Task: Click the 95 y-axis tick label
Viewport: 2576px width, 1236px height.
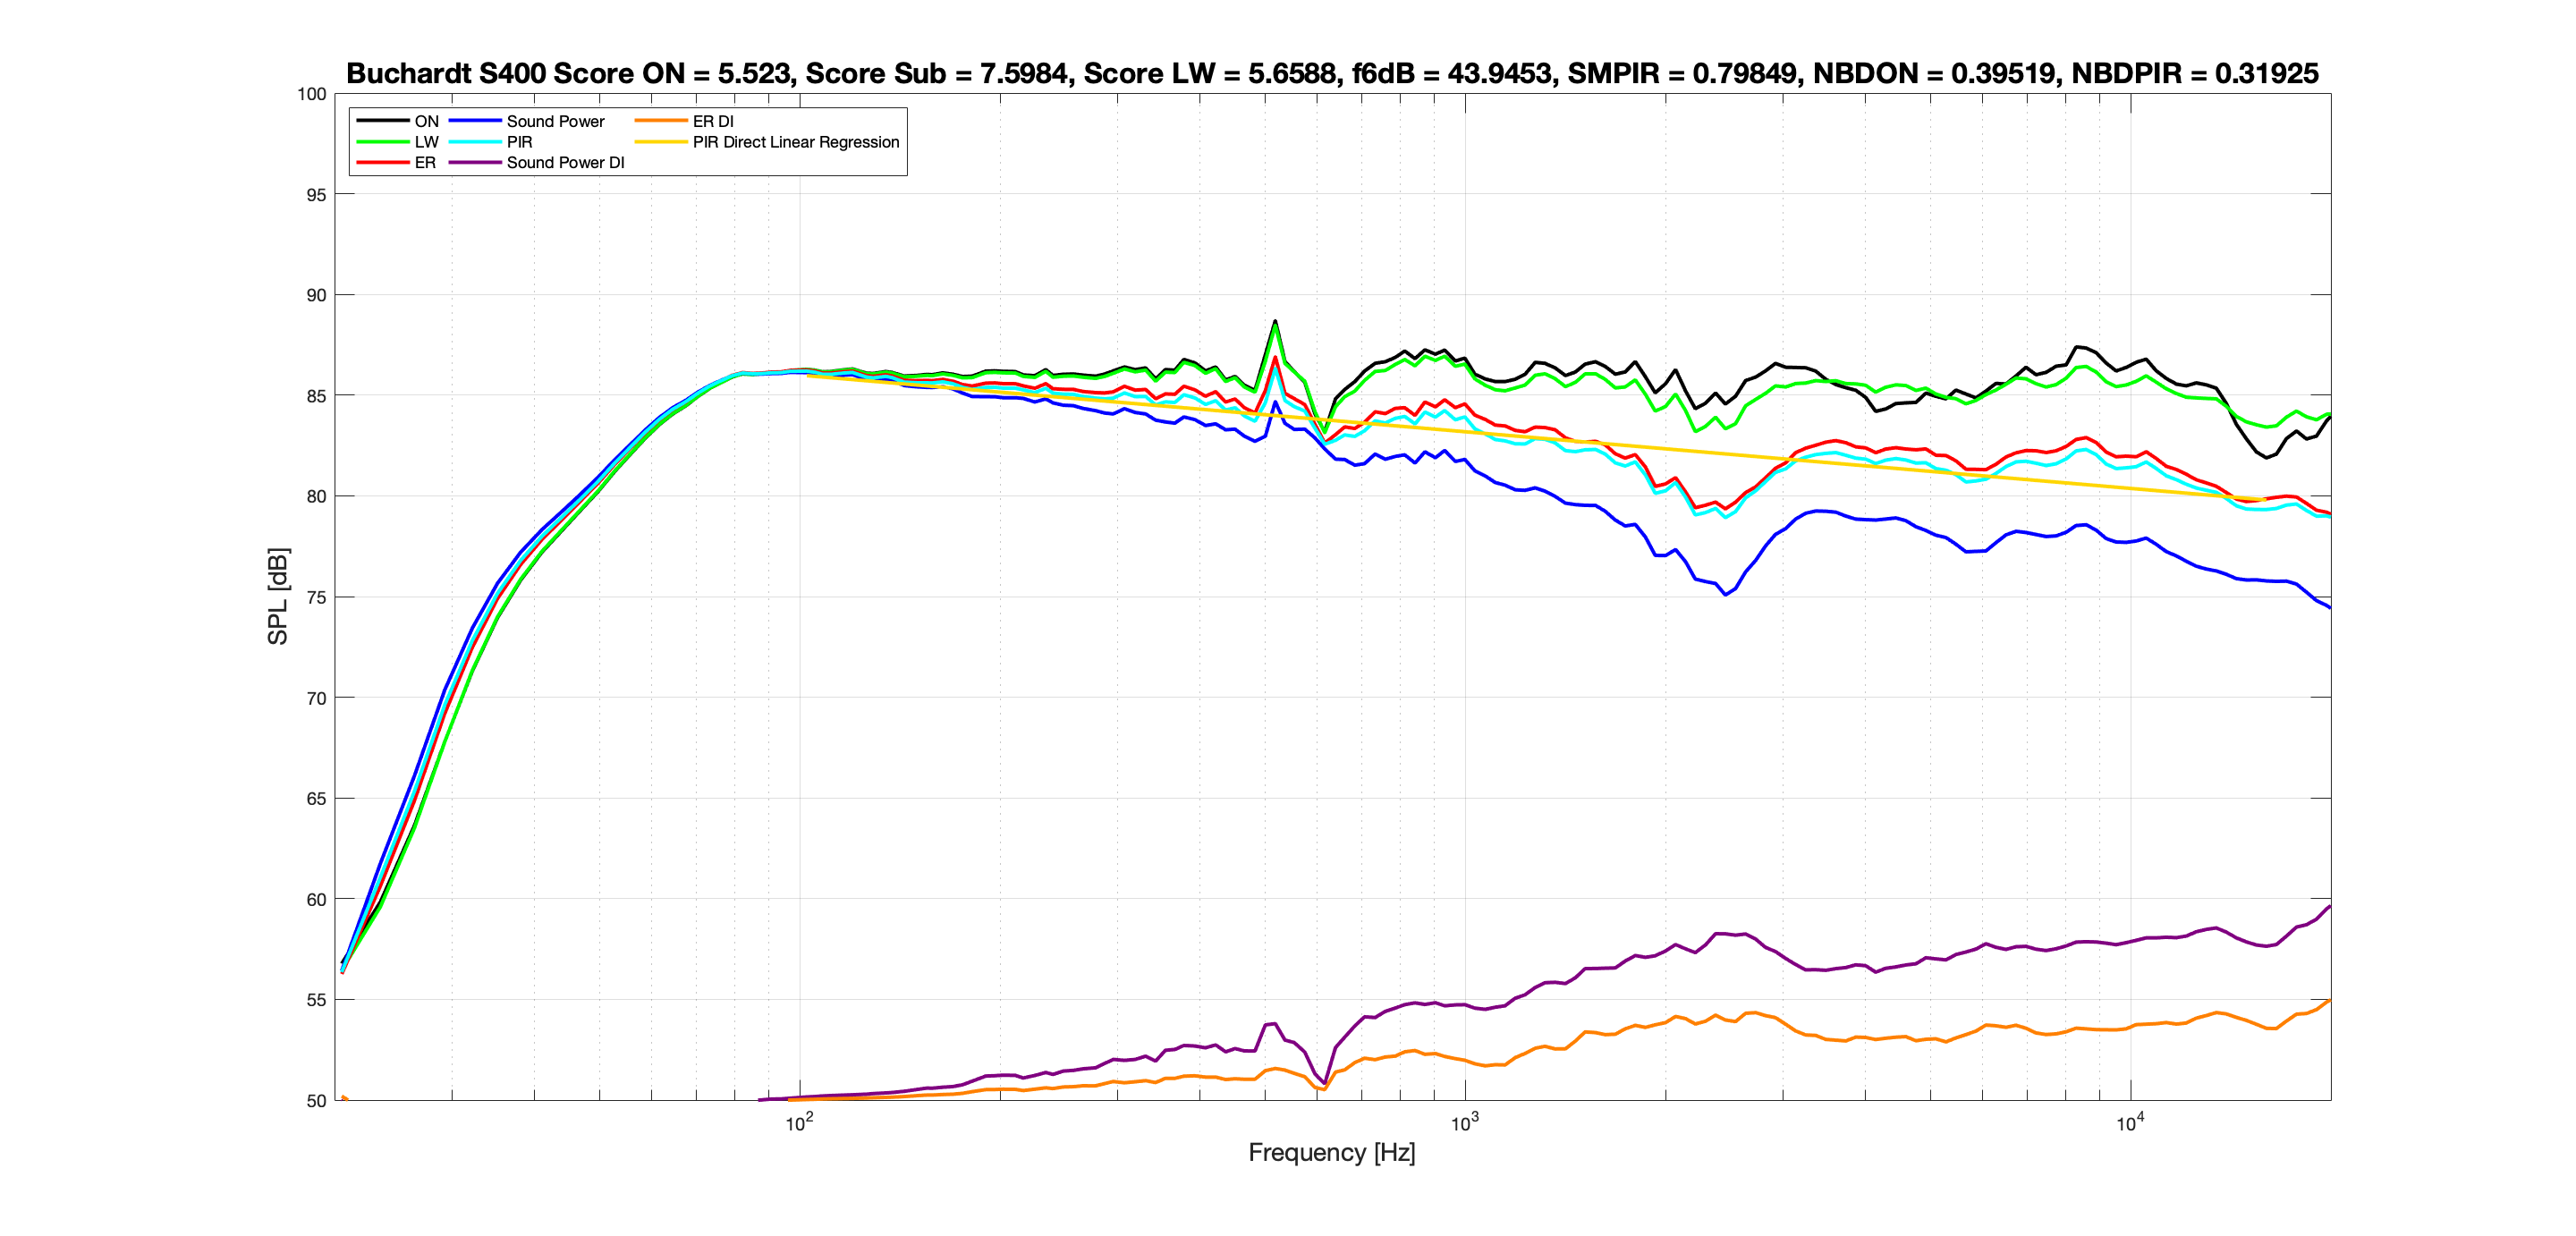Action: coord(316,195)
